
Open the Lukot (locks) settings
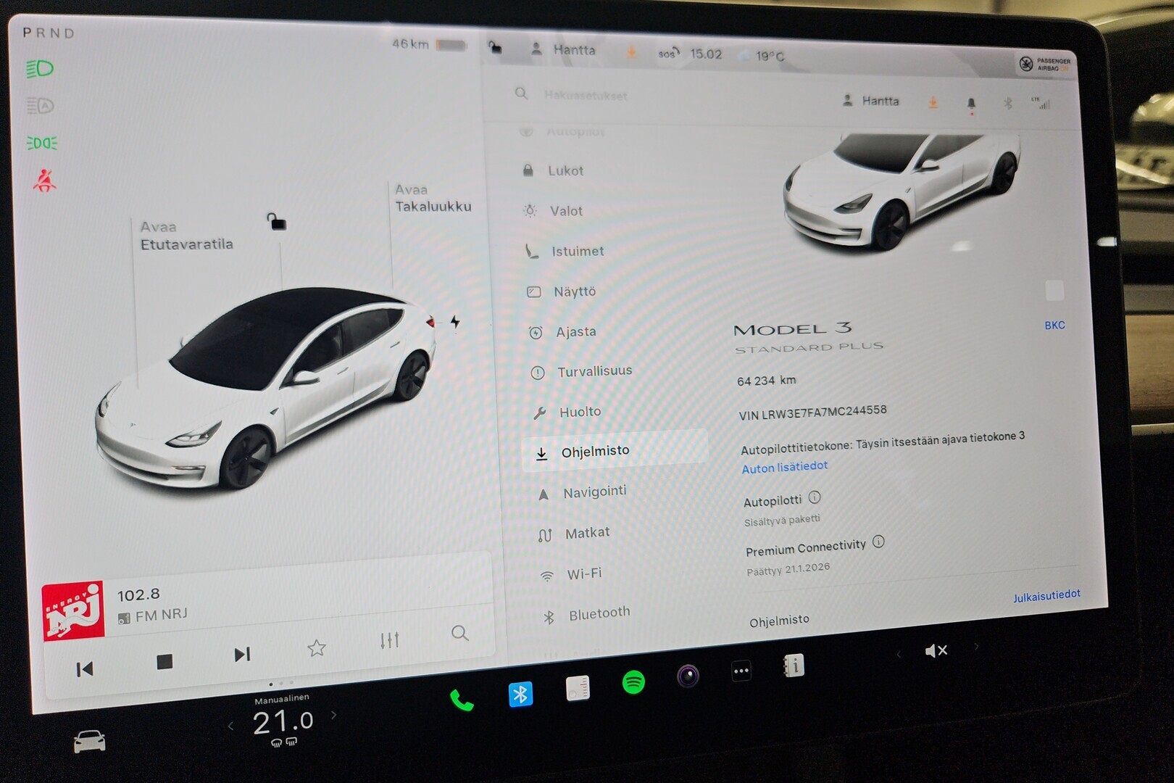[565, 170]
